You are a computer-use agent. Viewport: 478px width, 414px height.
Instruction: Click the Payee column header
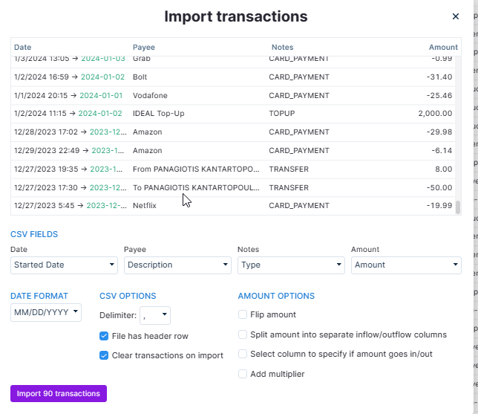click(x=144, y=48)
